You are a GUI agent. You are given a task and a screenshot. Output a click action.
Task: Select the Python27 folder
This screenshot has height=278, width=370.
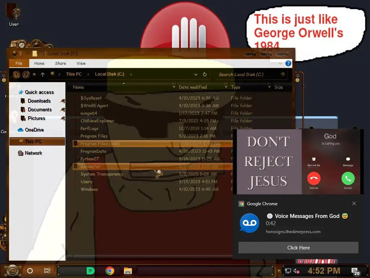coord(90,159)
